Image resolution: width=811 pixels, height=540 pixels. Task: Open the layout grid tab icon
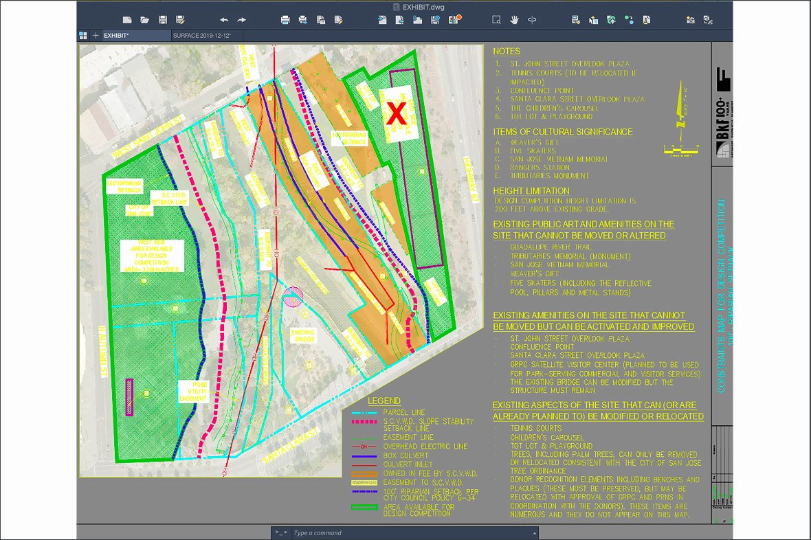(x=82, y=36)
